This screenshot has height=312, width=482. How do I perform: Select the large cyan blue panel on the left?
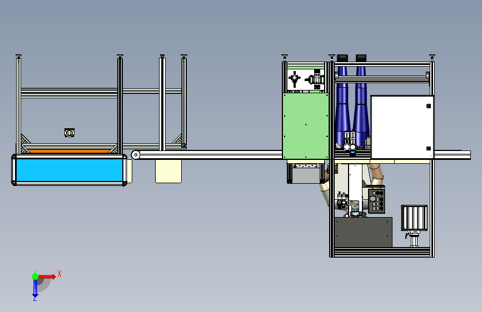(69, 170)
